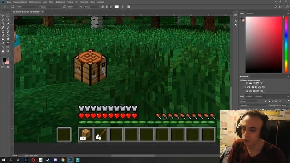
Task: Switch to the Каналы channels tab
Action: (x=249, y=96)
